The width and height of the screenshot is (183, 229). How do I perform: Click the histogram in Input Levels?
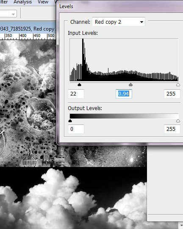pos(124,60)
